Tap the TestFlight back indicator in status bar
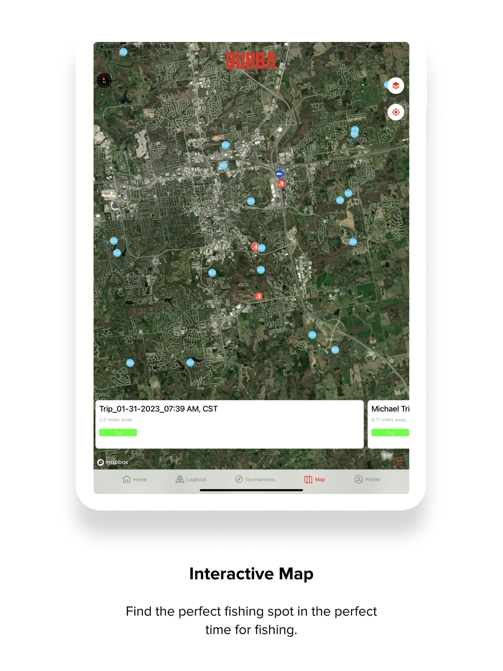 click(113, 46)
